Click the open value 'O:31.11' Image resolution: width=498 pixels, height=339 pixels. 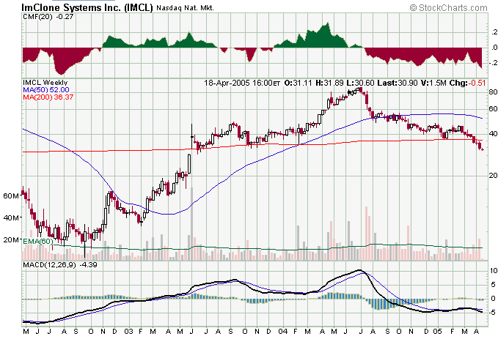coord(298,83)
